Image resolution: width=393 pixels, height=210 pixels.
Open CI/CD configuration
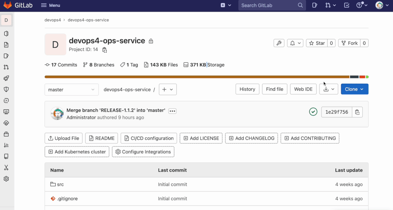coord(149,138)
